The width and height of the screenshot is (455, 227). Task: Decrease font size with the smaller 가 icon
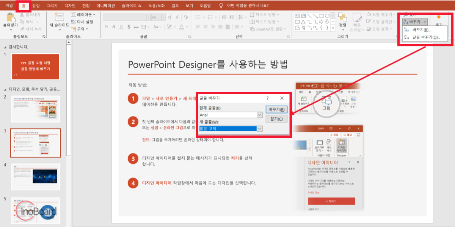point(177,17)
